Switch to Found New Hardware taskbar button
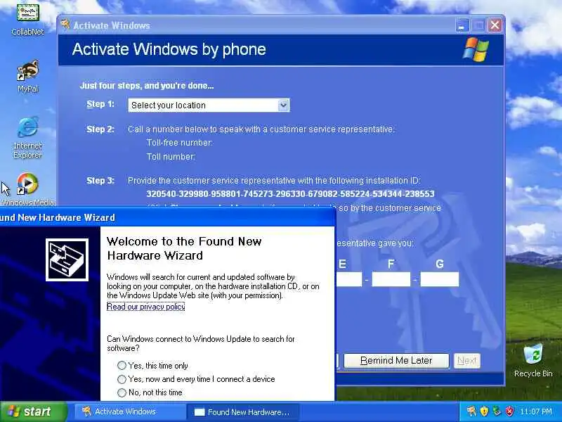The height and width of the screenshot is (422, 562). pyautogui.click(x=242, y=411)
